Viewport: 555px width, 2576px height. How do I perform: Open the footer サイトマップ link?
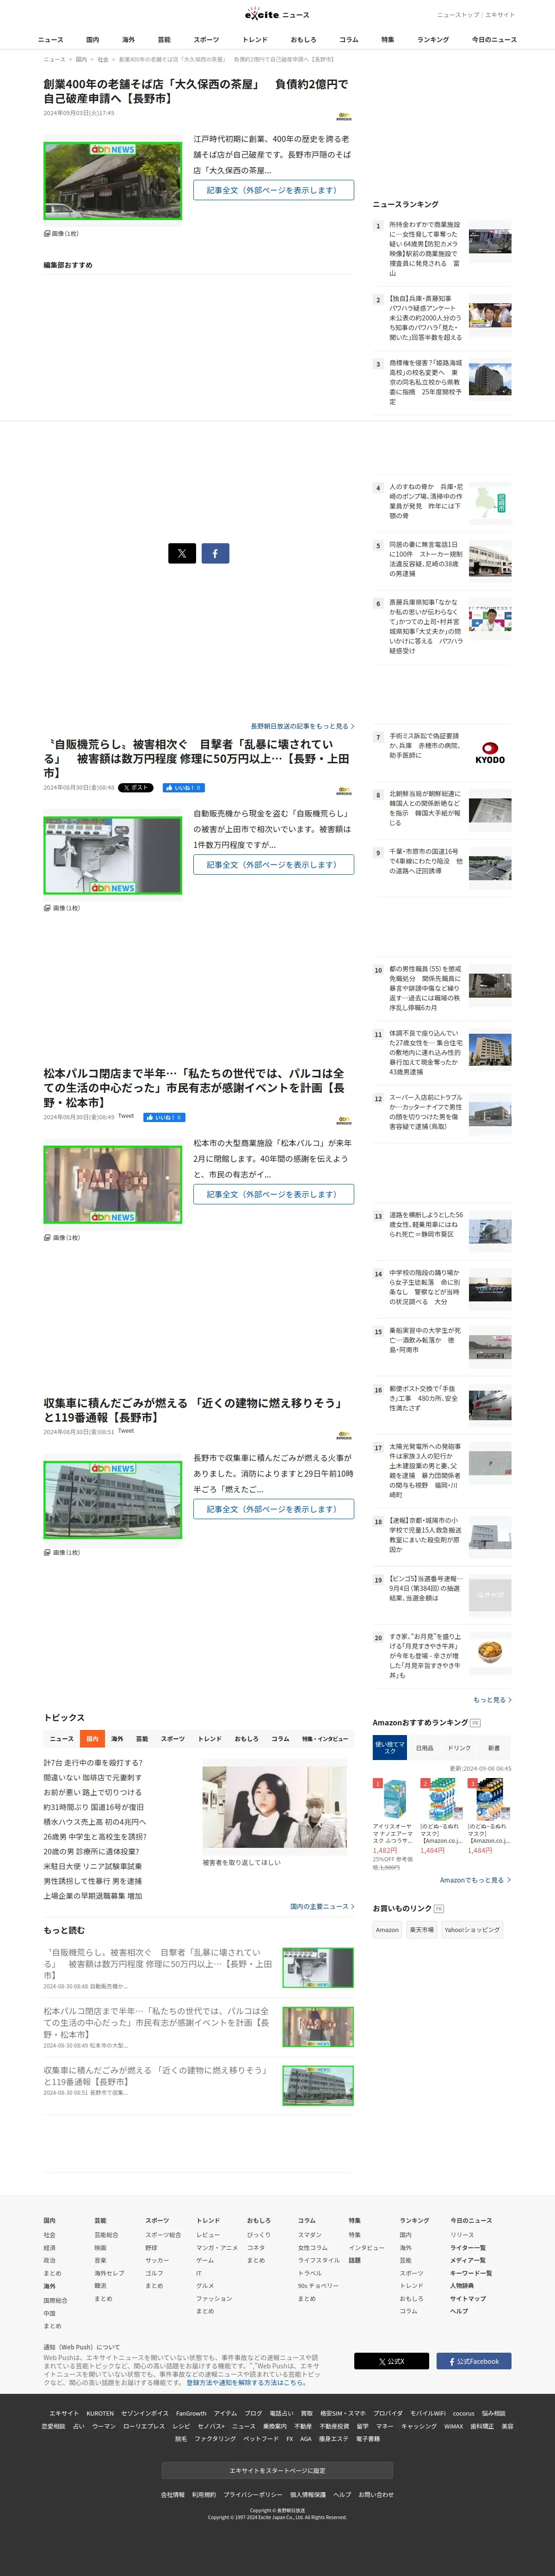(x=468, y=2298)
